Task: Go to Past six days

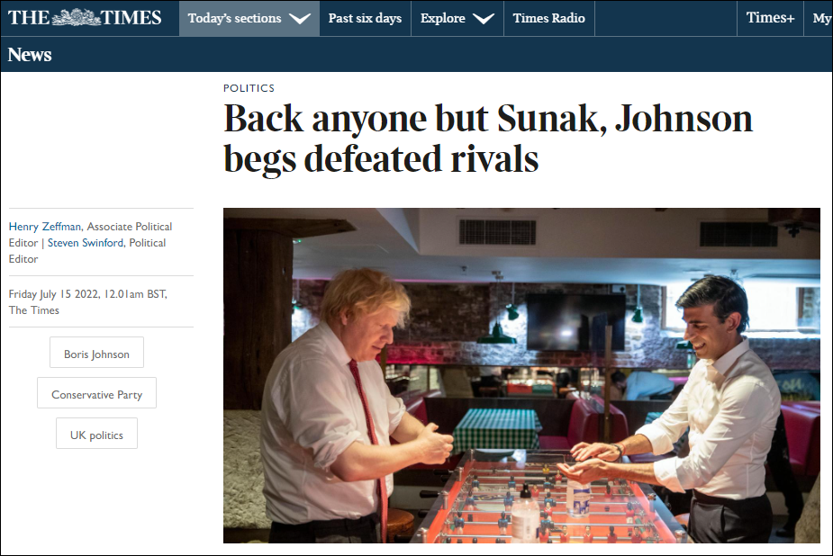Action: tap(365, 19)
